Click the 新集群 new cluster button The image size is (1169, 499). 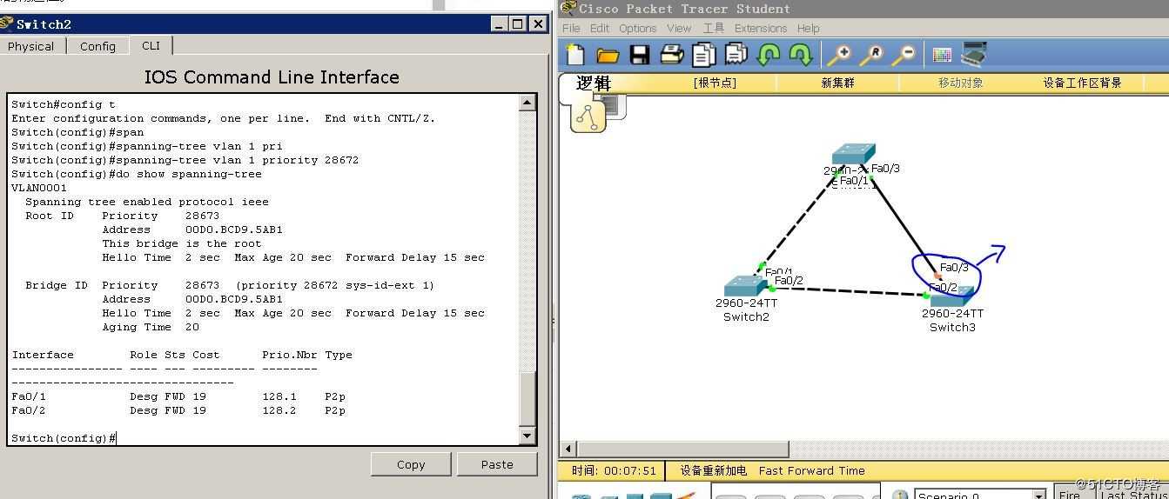837,83
